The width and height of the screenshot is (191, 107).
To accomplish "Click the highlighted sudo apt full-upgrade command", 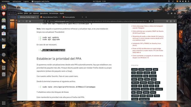I will pos(54,50).
